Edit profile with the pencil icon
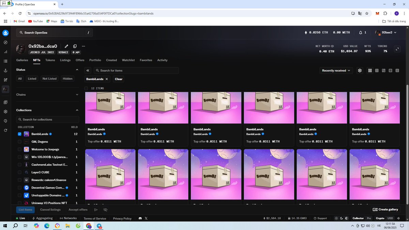Viewport: 409px width, 230px height. point(66,46)
